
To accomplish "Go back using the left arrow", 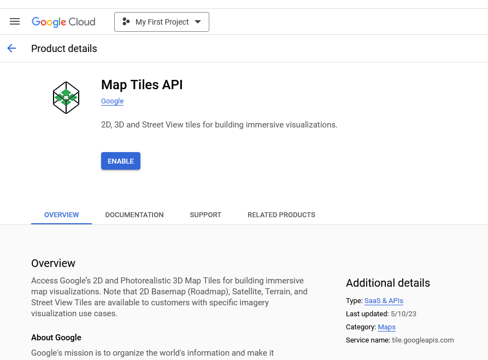I will pyautogui.click(x=11, y=48).
